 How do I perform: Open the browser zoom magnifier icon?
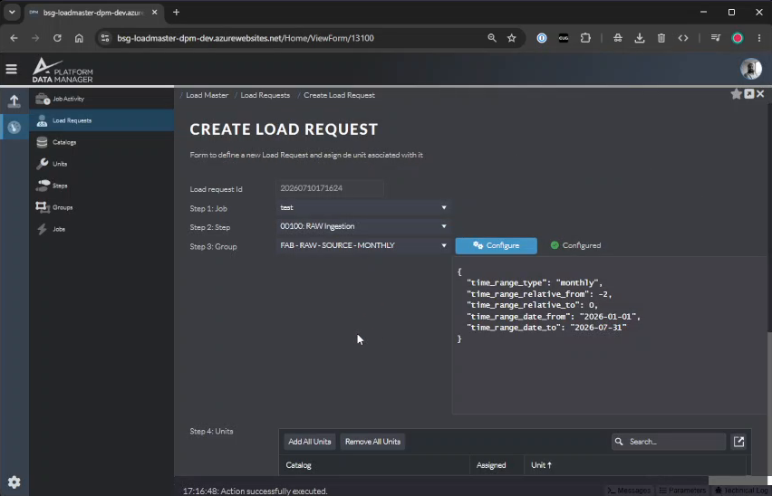coord(491,38)
